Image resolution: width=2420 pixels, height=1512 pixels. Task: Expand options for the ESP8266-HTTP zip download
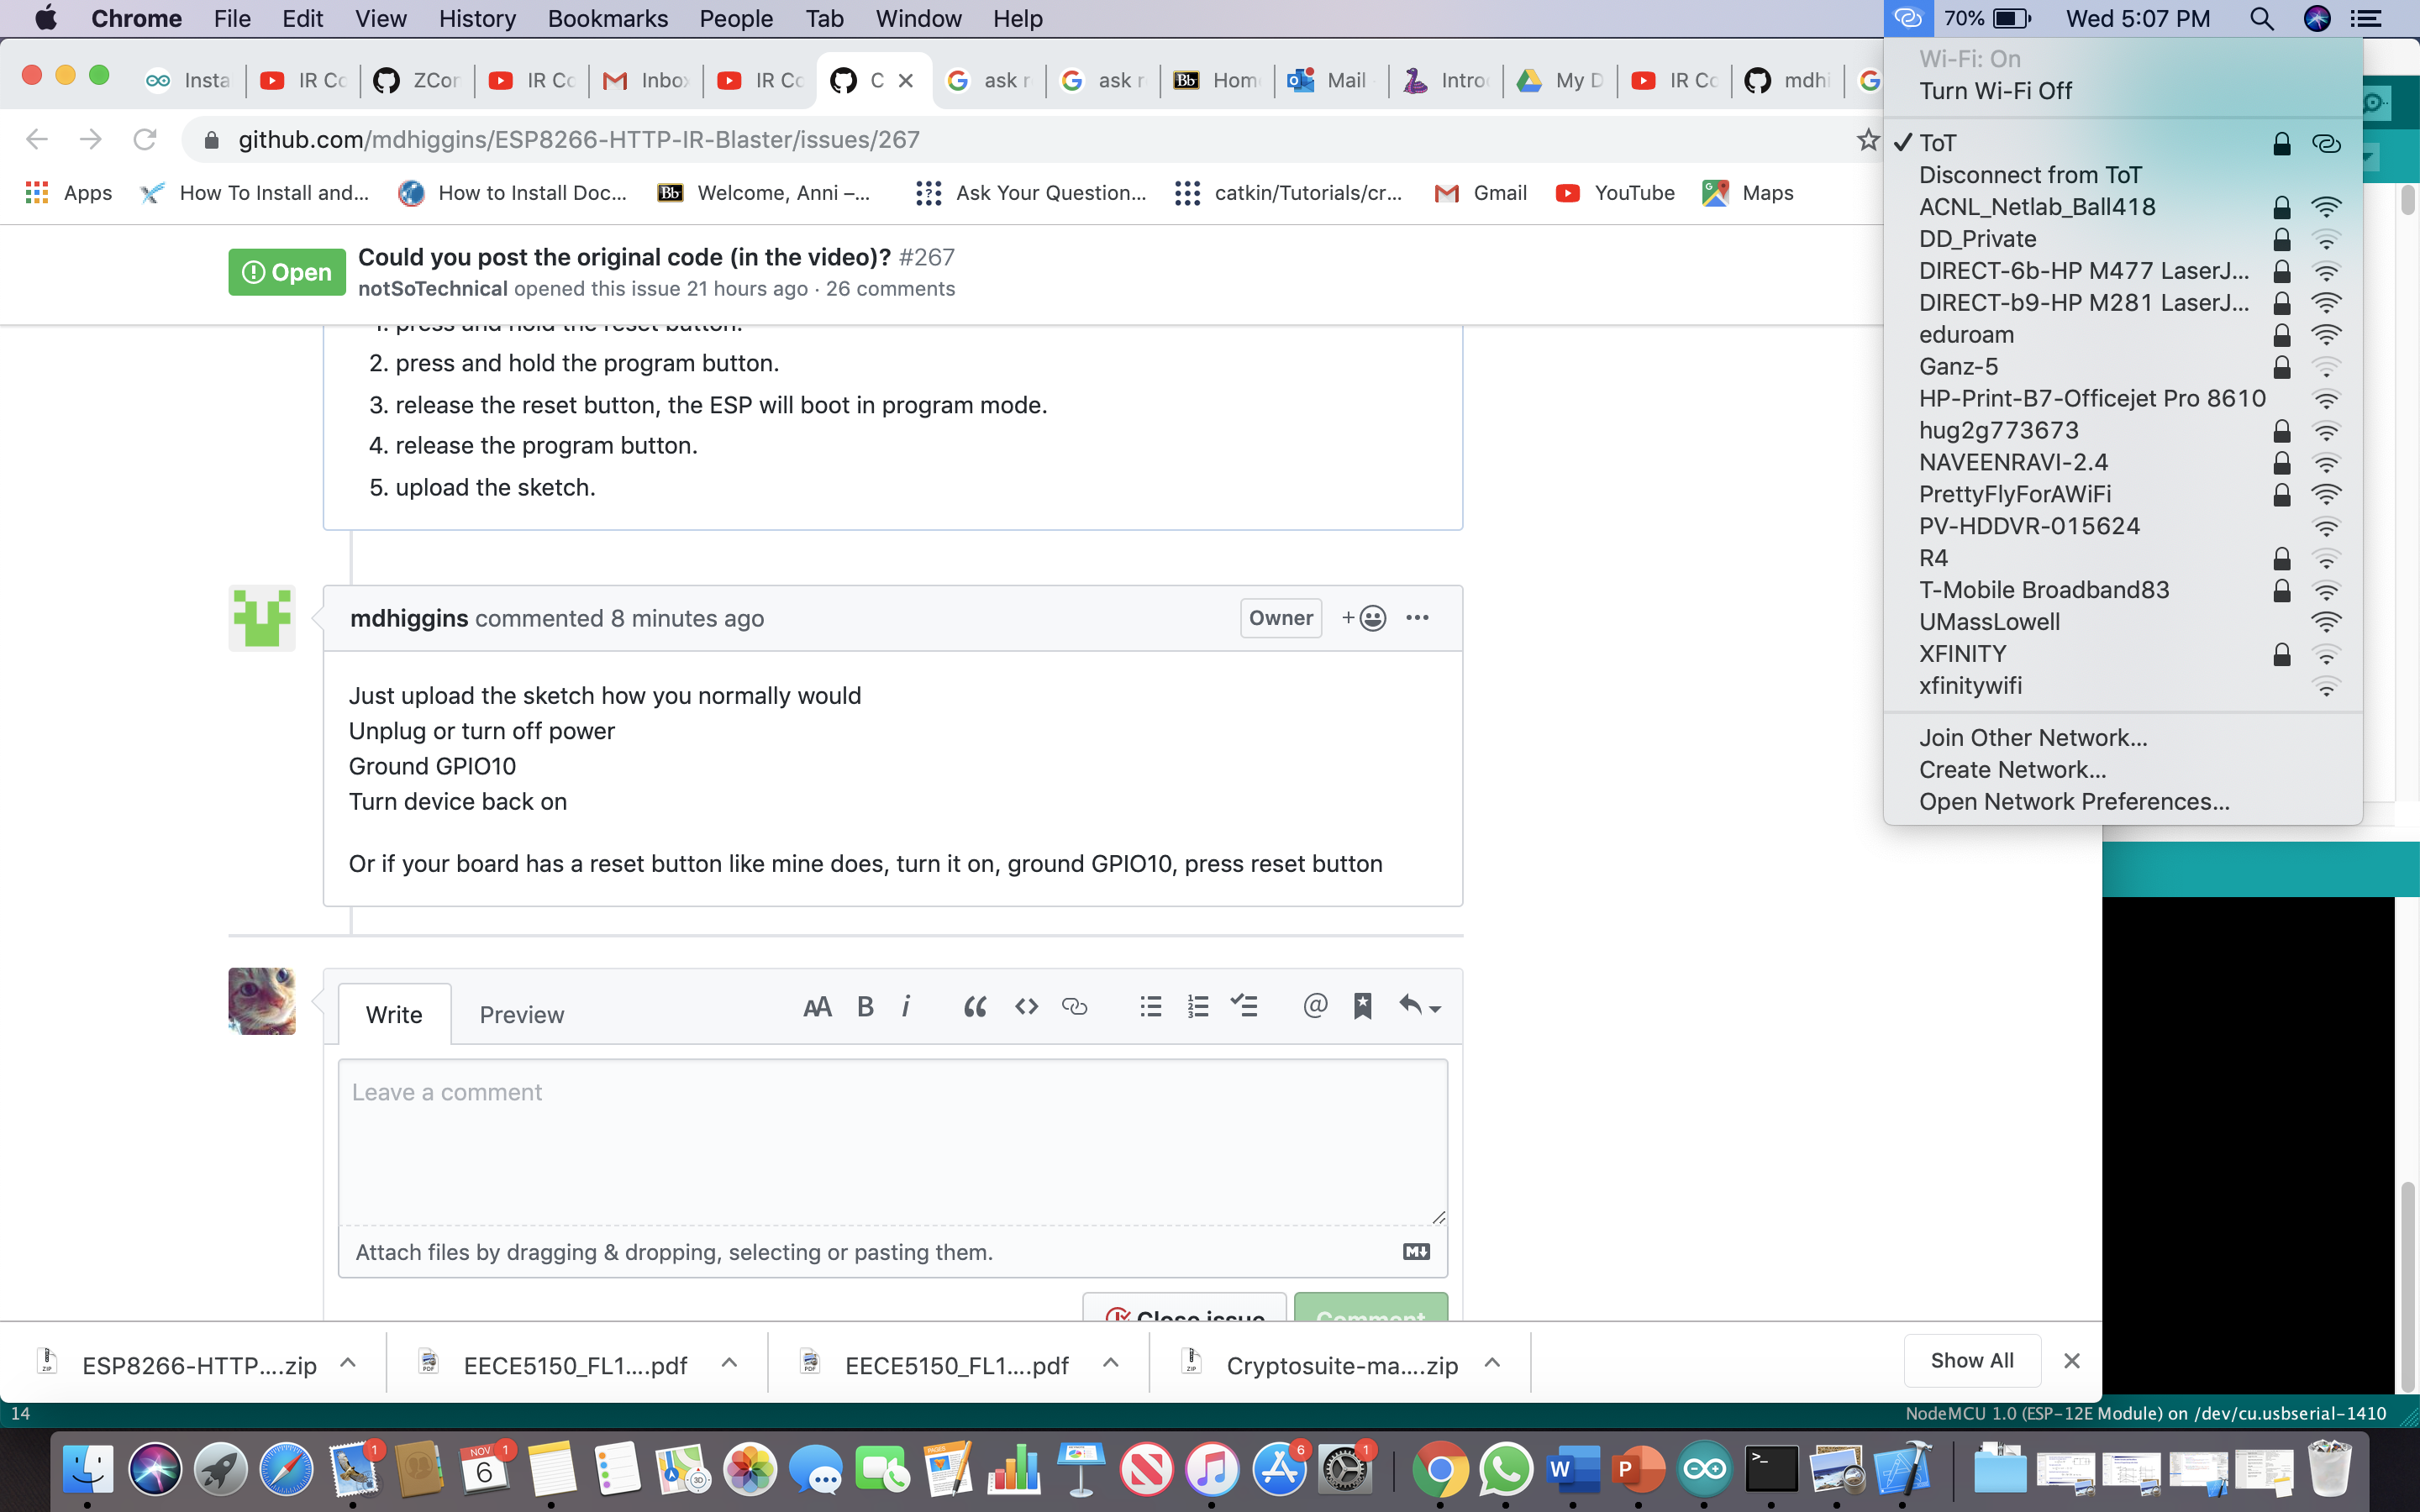pyautogui.click(x=348, y=1362)
